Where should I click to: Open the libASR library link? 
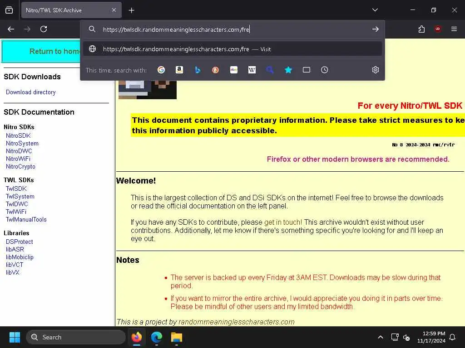click(x=15, y=249)
